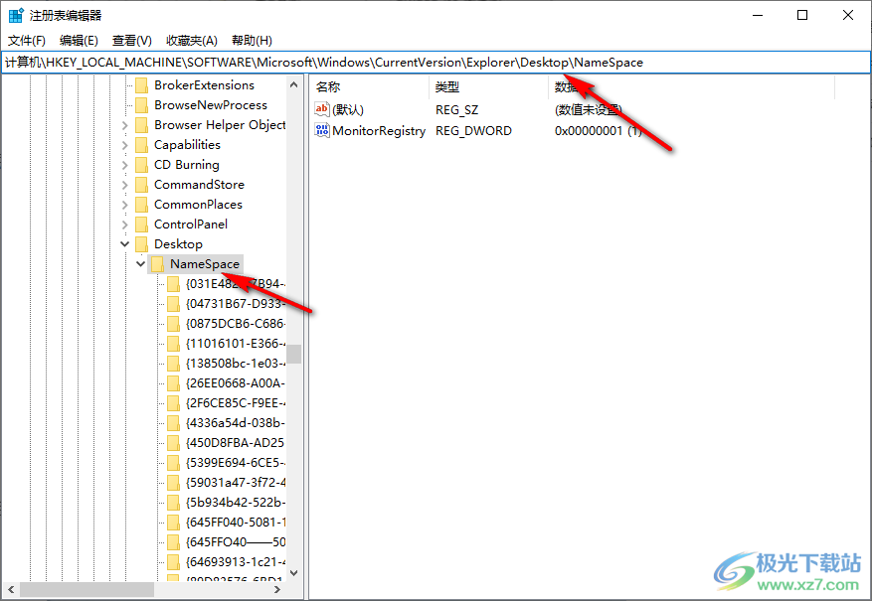The height and width of the screenshot is (601, 872).
Task: Select the BrokerExtensions folder icon
Action: (142, 85)
